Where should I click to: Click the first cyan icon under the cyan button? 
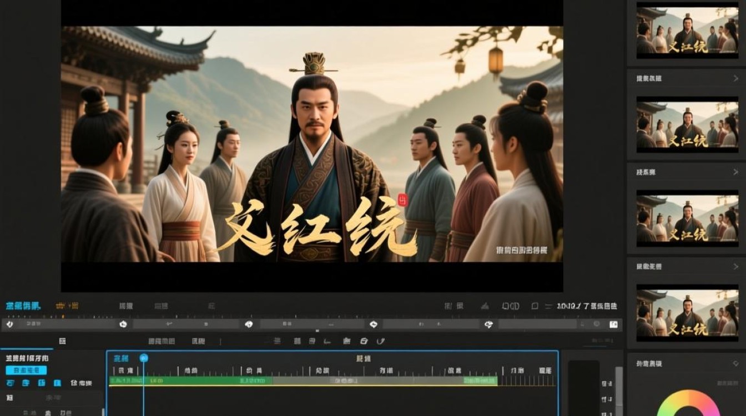click(10, 383)
